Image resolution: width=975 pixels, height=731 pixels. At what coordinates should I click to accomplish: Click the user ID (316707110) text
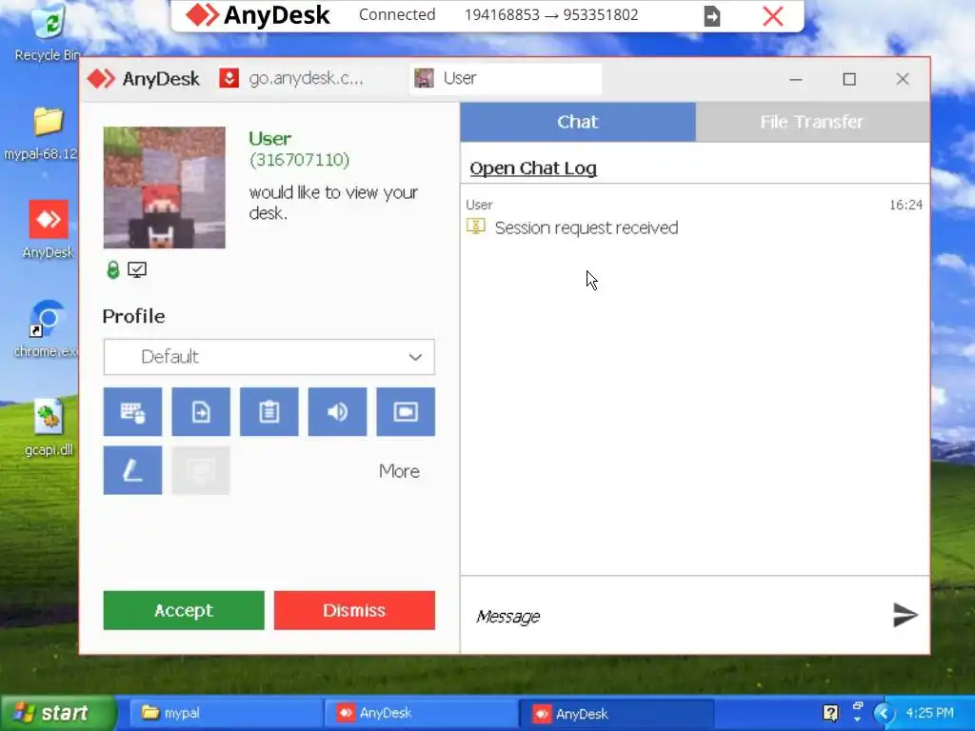click(299, 160)
